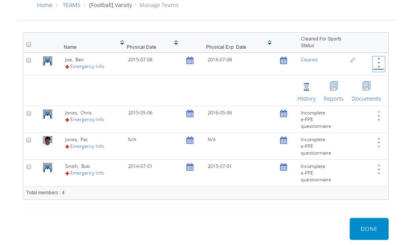The image size is (402, 245).
Task: Open Physical Exp. Date calendar for Smith, Bob
Action: 284,167
